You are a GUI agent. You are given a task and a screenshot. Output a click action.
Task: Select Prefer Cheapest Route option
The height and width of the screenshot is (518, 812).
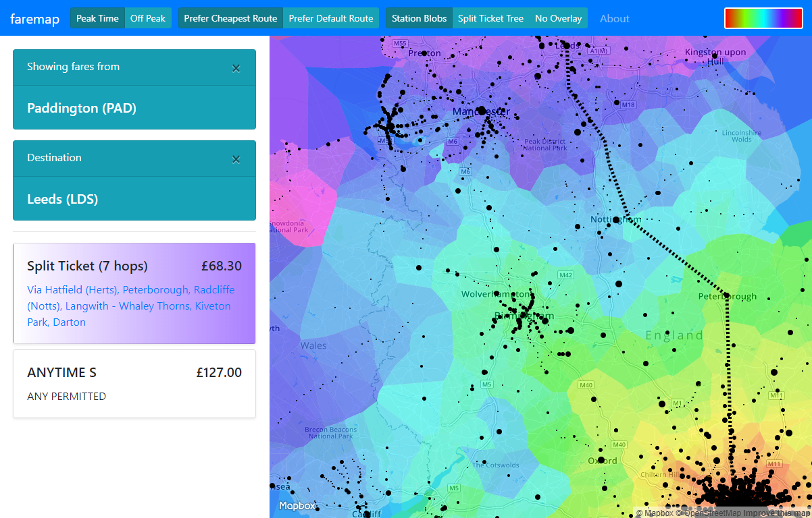230,18
